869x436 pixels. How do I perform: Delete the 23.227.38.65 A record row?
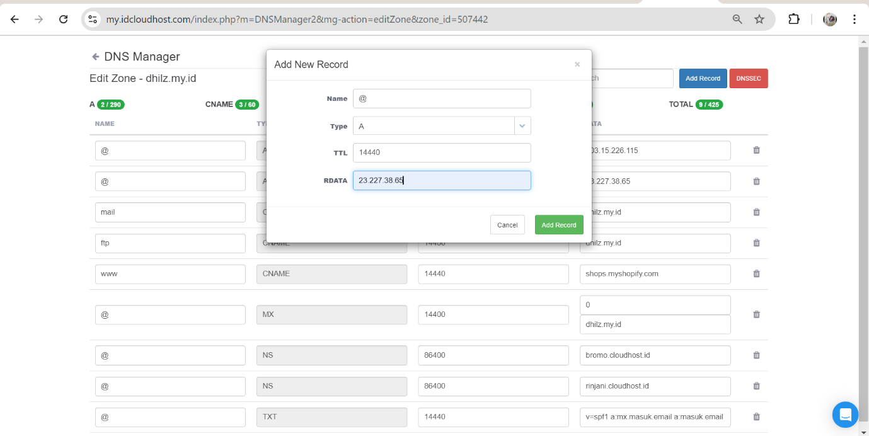757,181
